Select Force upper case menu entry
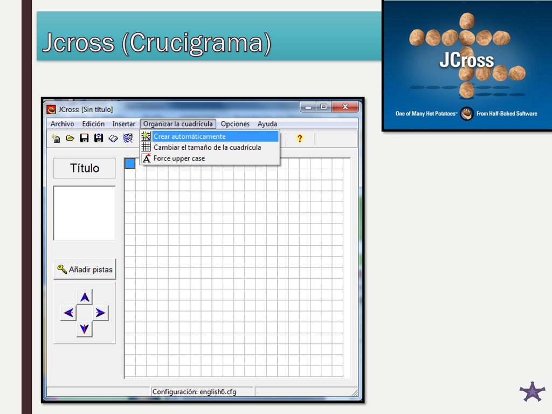 click(x=210, y=158)
